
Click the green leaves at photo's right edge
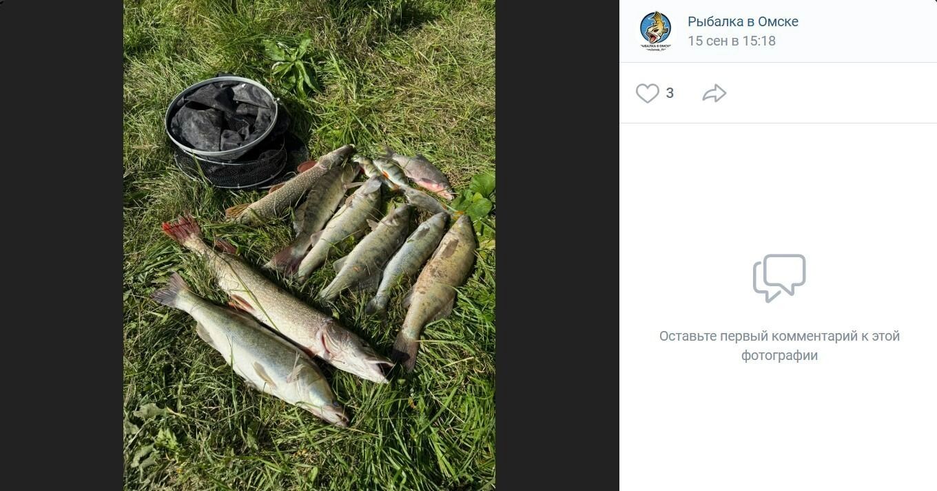pyautogui.click(x=481, y=197)
